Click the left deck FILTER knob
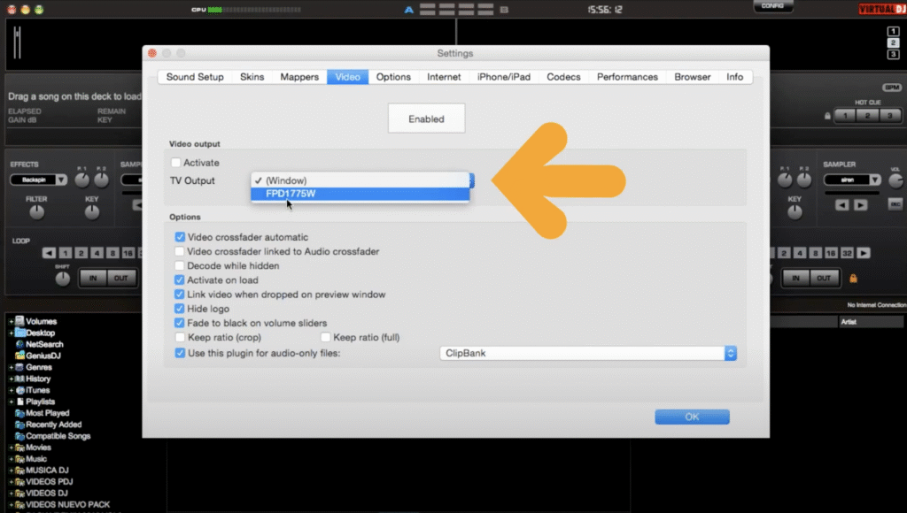Viewport: 907px width, 513px height. pos(36,212)
